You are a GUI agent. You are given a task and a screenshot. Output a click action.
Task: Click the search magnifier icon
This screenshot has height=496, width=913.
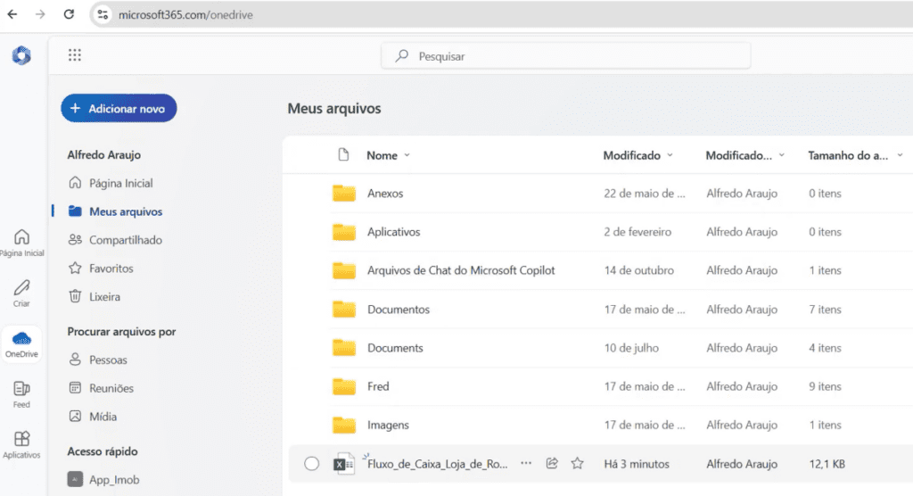[402, 56]
